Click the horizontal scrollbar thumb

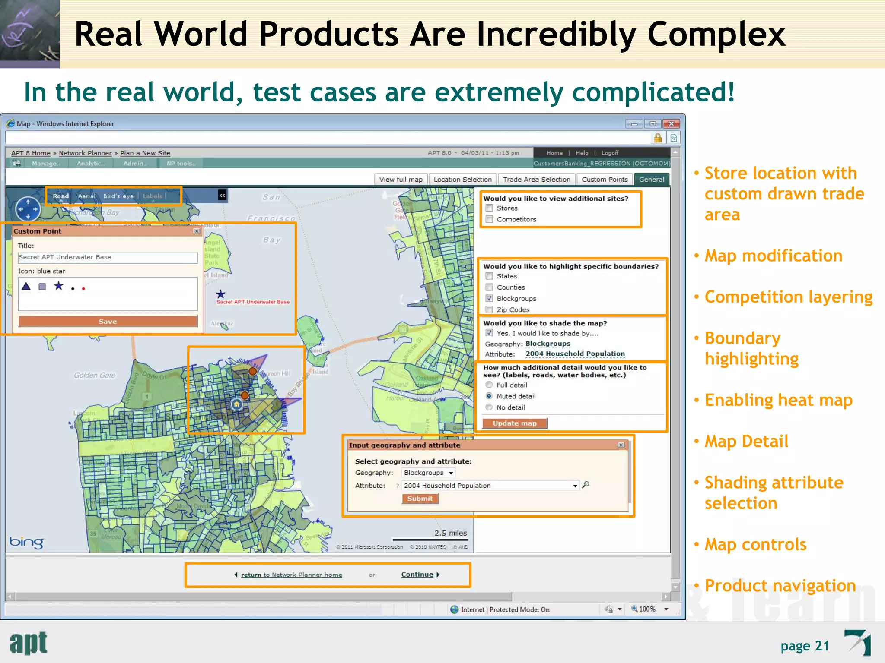tap(264, 597)
